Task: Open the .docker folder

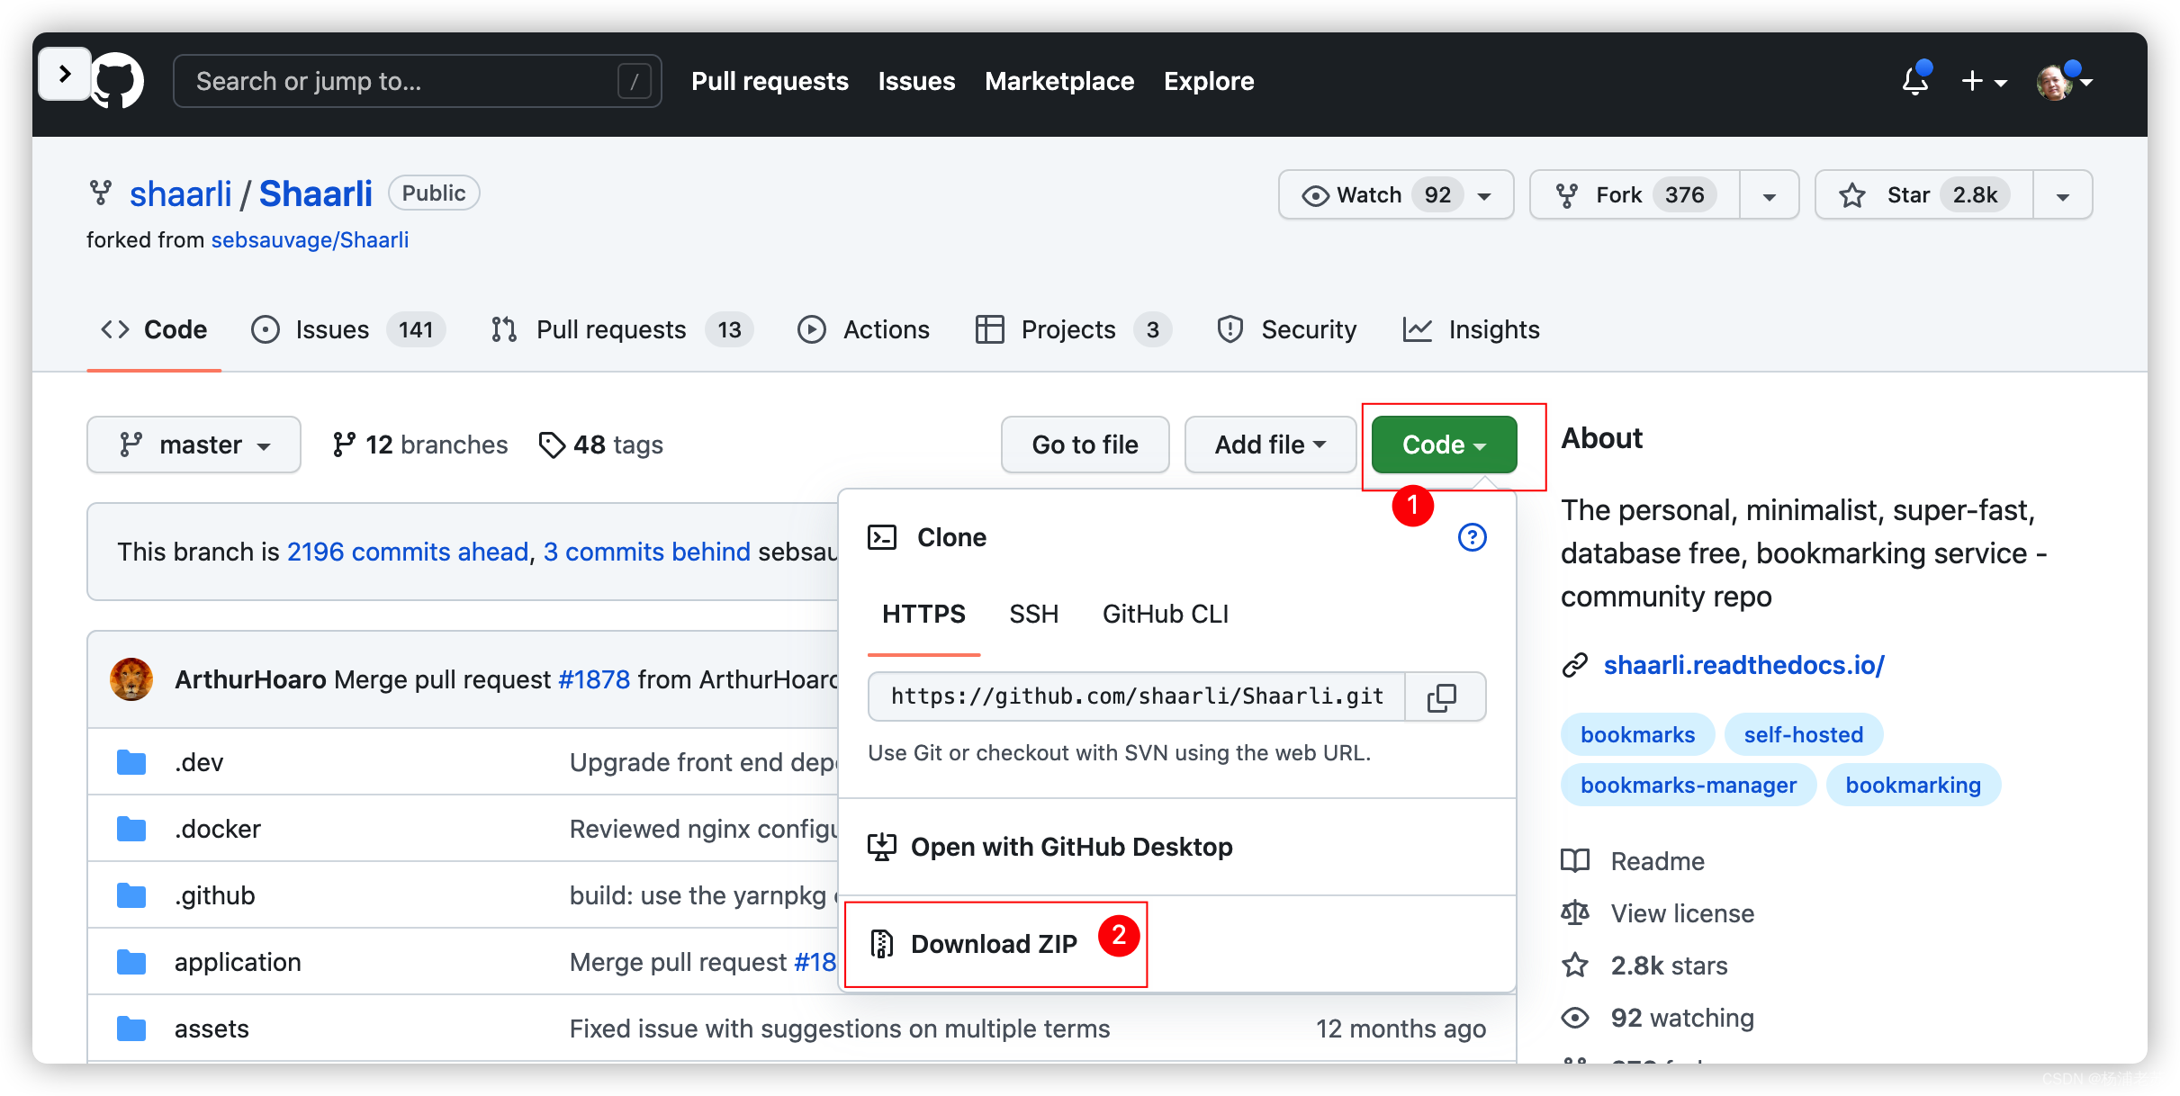Action: point(218,829)
